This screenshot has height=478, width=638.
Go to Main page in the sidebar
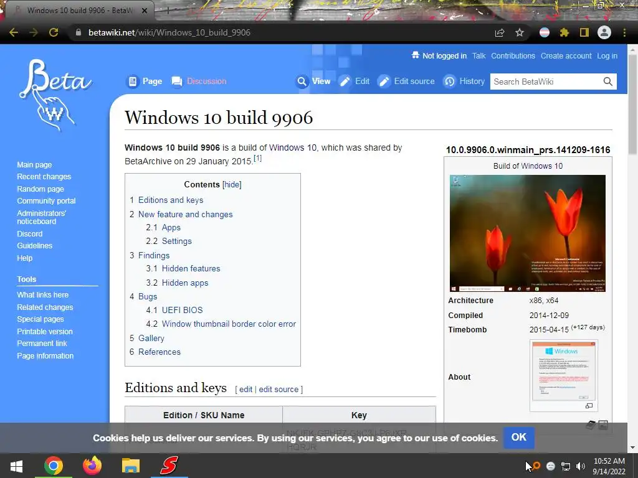coord(35,165)
